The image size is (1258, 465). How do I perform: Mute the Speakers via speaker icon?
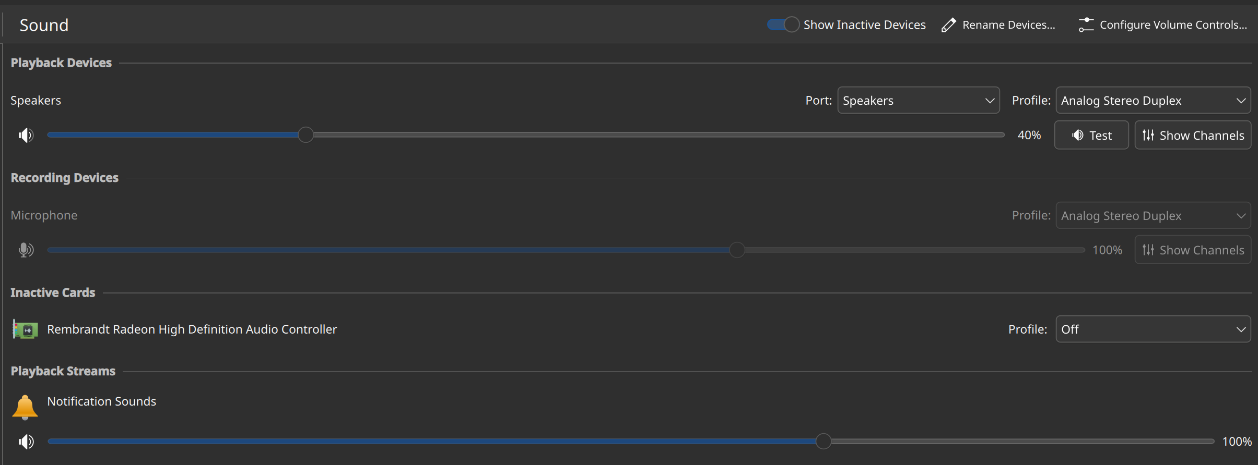pyautogui.click(x=26, y=135)
